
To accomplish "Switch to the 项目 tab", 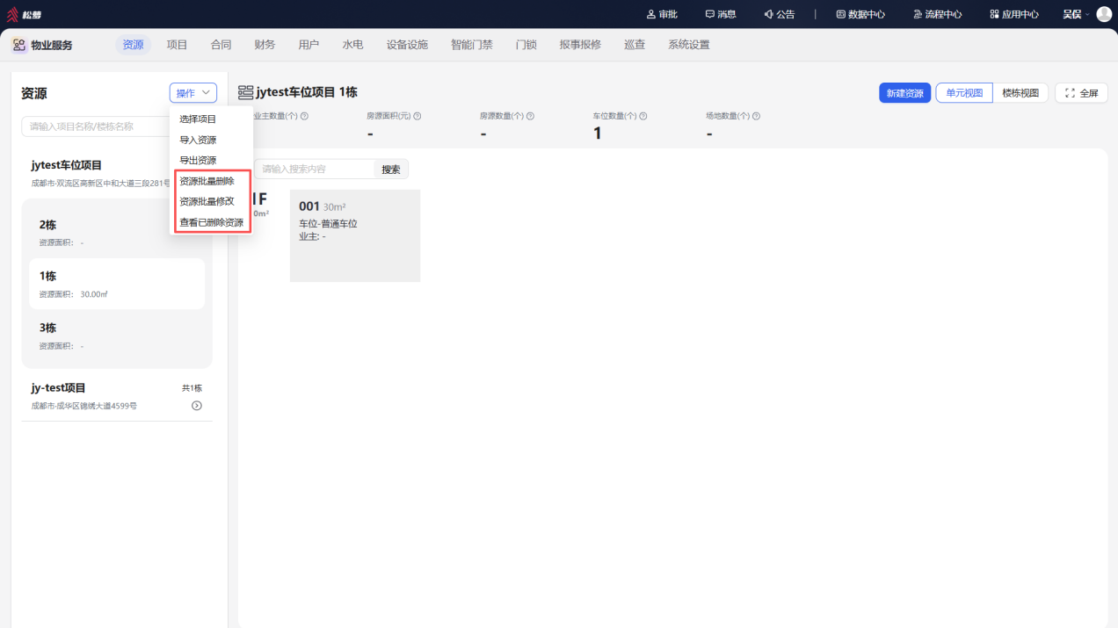I will coord(178,45).
